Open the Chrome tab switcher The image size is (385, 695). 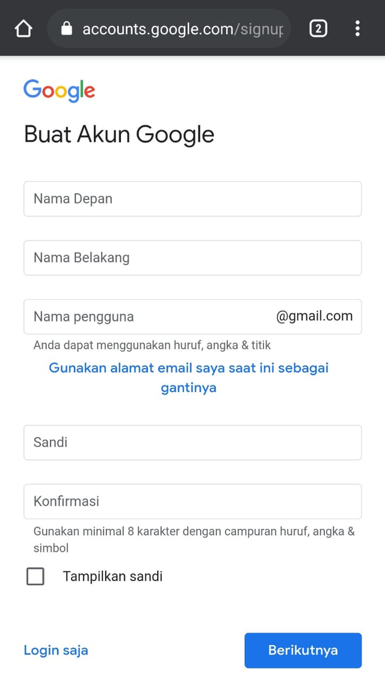click(x=318, y=28)
